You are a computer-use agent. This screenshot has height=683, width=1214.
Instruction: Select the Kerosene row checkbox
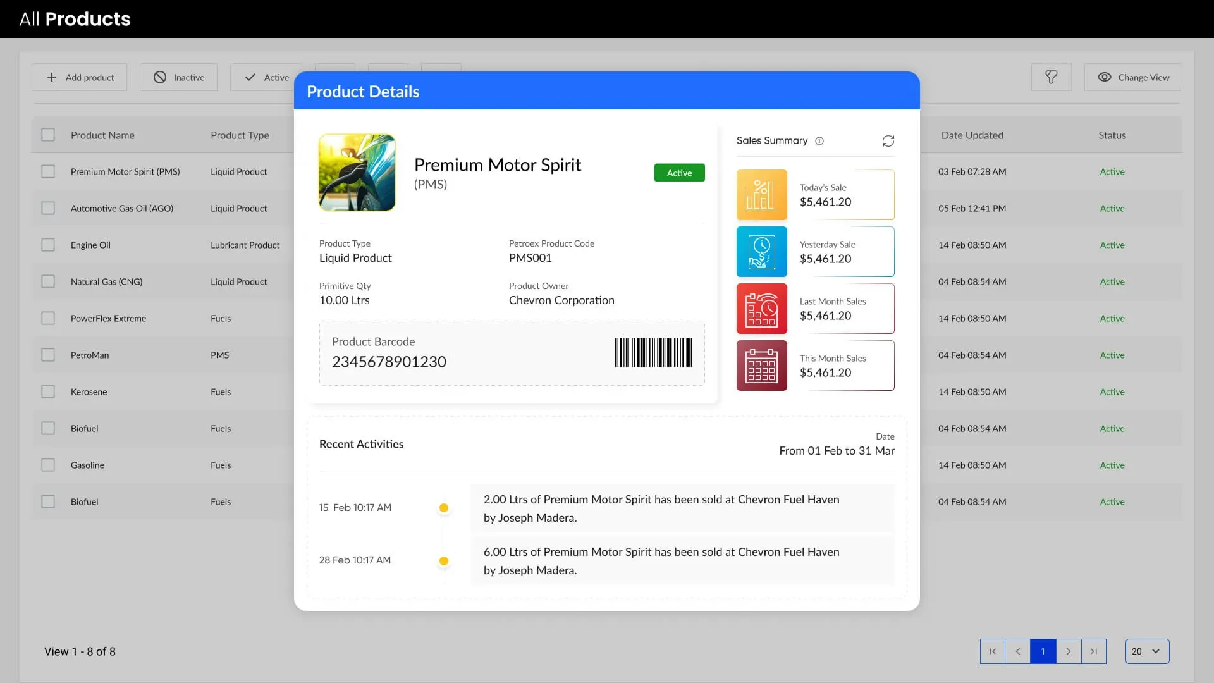pos(48,391)
